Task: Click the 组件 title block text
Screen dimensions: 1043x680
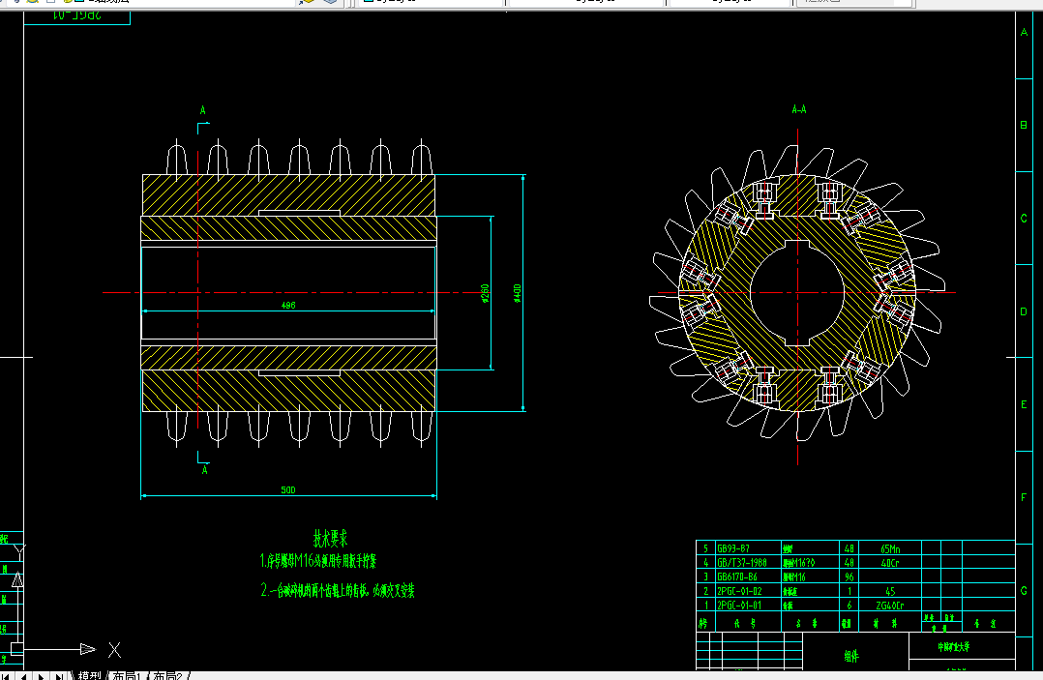Action: coord(851,656)
